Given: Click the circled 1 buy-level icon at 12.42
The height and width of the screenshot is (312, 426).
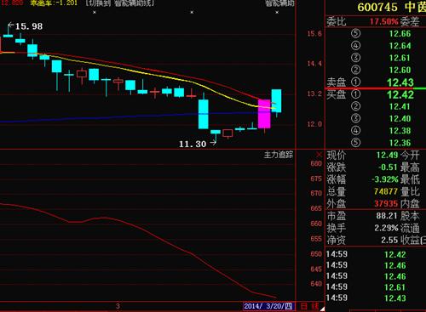Looking at the screenshot, I should point(355,94).
